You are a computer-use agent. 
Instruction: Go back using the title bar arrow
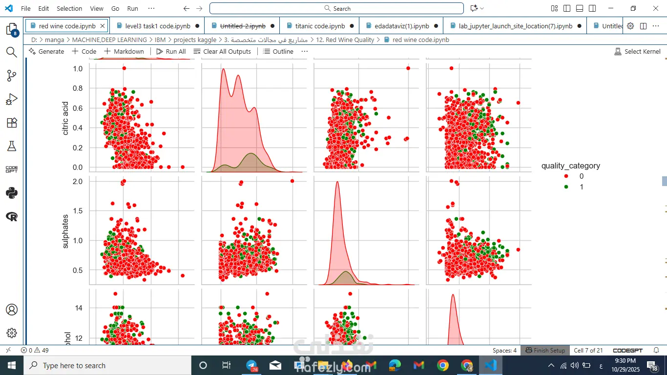coord(187,8)
